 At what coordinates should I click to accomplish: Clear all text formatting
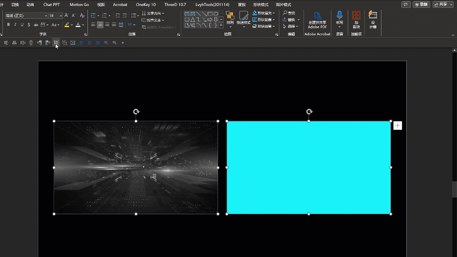[82, 15]
